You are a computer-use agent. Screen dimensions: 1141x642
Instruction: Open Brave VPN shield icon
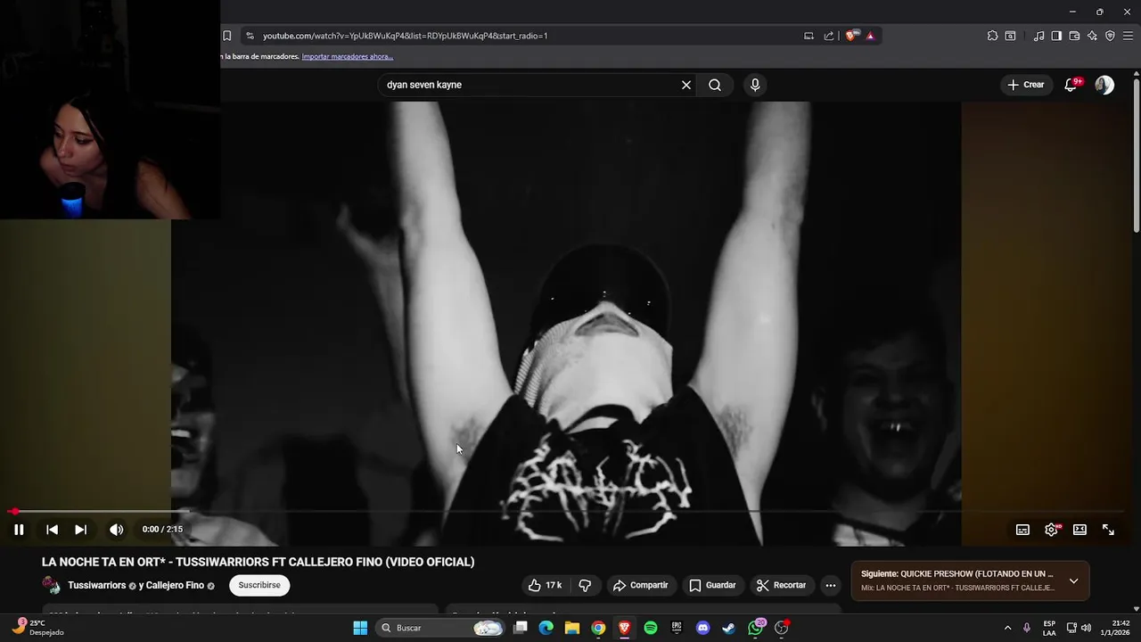[x=1110, y=36]
